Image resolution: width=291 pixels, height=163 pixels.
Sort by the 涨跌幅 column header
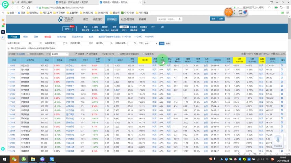pos(59,60)
